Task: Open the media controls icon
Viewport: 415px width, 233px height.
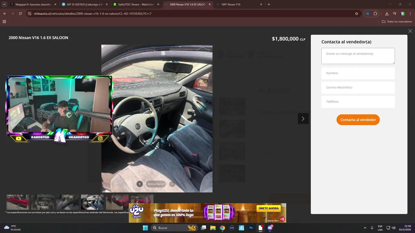Action: tap(395, 14)
